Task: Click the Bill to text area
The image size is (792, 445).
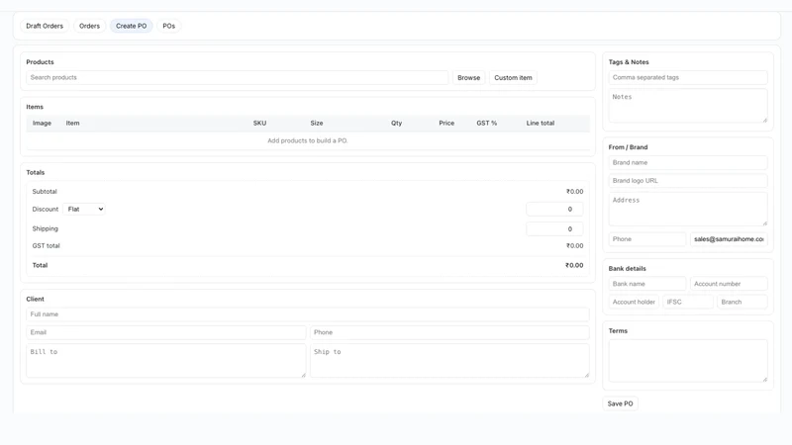Action: pyautogui.click(x=166, y=361)
